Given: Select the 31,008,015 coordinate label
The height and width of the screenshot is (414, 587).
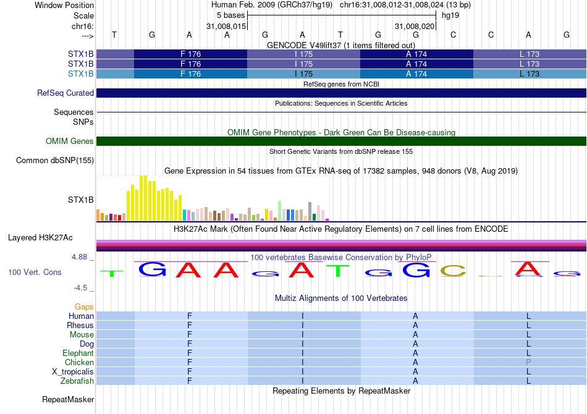Looking at the screenshot, I should [226, 26].
